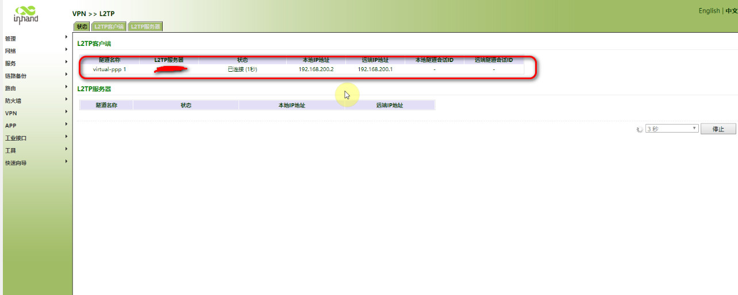The image size is (738, 295).
Task: Expand the 防火墙 menu arrow
Action: click(x=67, y=99)
